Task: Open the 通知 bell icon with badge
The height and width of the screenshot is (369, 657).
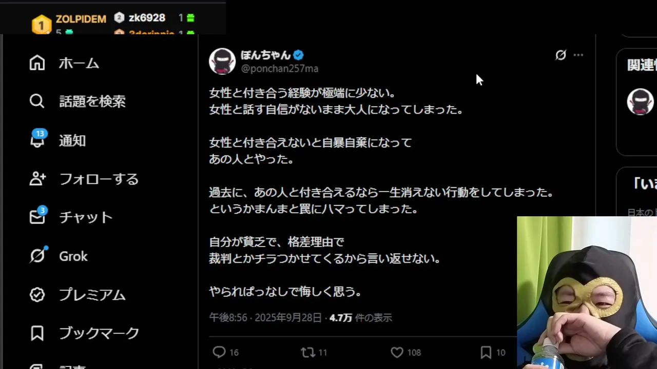Action: point(37,139)
